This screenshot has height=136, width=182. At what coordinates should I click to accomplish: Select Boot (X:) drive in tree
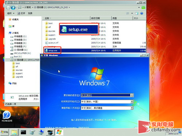16,57
